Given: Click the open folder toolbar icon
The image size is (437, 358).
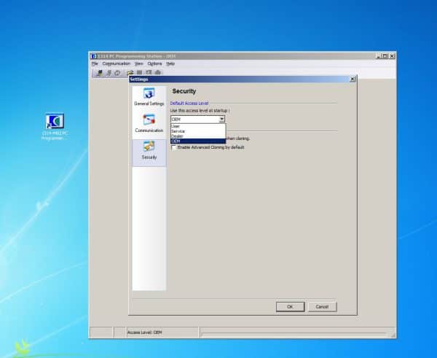Looking at the screenshot, I should coord(130,73).
